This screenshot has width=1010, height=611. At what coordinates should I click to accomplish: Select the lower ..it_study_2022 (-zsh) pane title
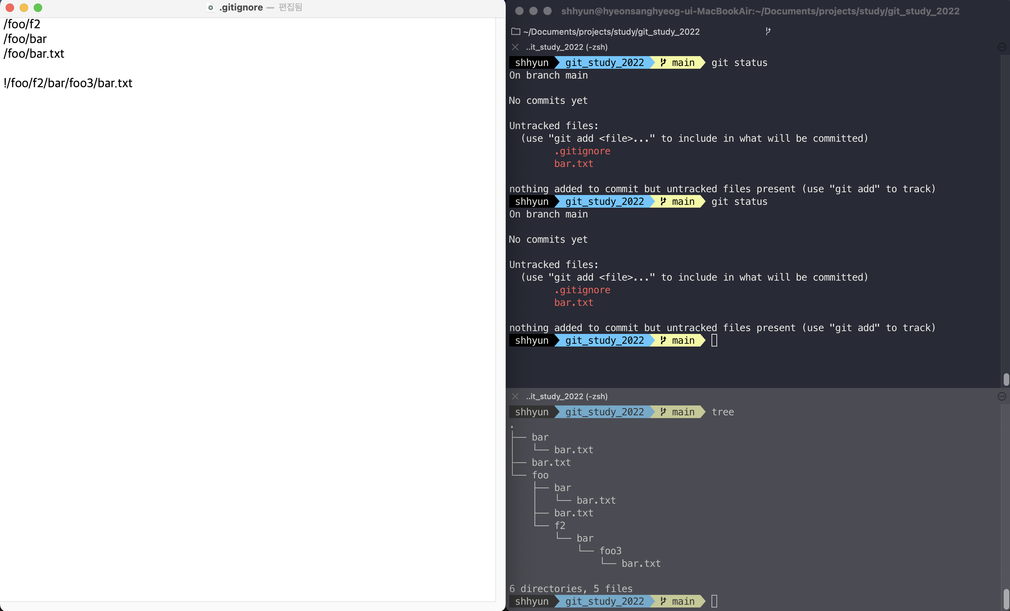(x=566, y=396)
